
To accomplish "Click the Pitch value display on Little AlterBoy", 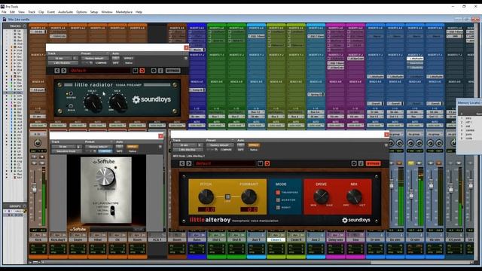I will coord(206,209).
